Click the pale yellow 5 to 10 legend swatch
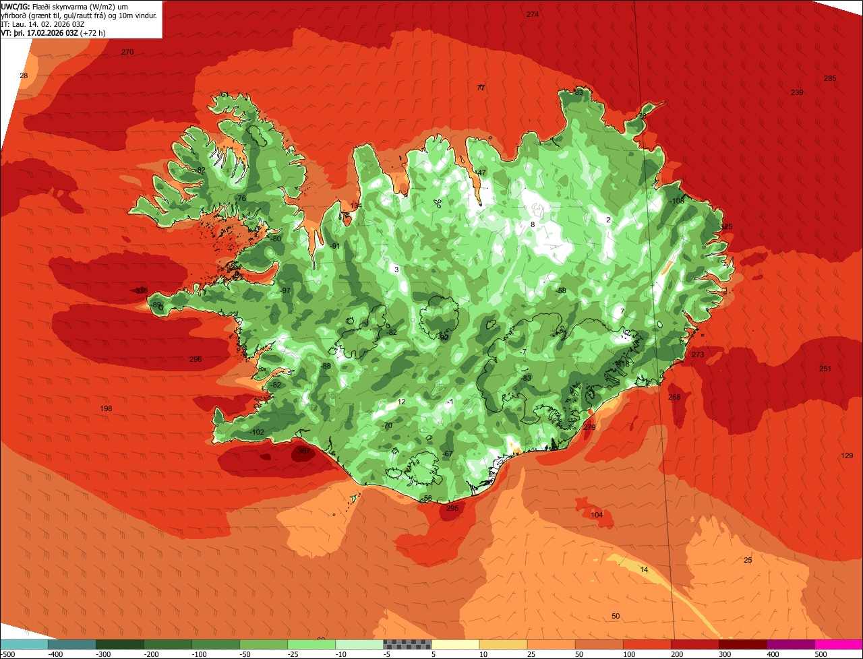The height and width of the screenshot is (659, 863). tap(455, 644)
